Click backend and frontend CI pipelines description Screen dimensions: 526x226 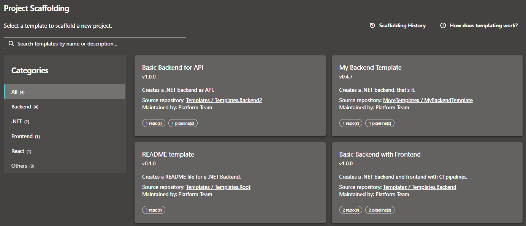tap(404, 177)
